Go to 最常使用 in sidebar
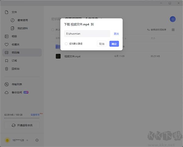The height and width of the screenshot is (147, 183). [x=23, y=20]
